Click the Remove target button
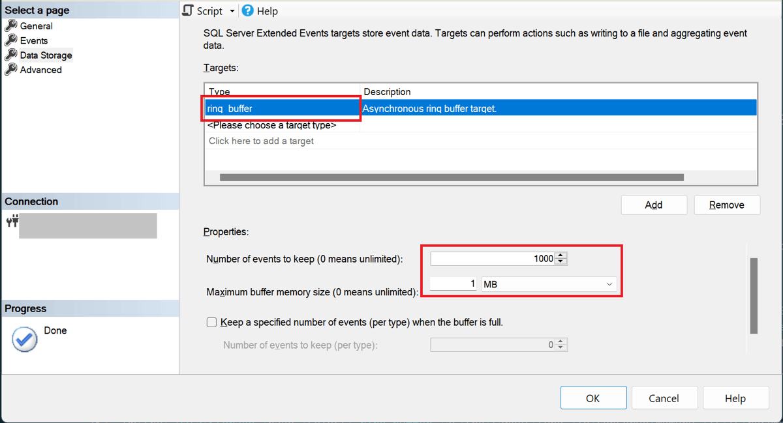The width and height of the screenshot is (783, 423). tap(727, 205)
